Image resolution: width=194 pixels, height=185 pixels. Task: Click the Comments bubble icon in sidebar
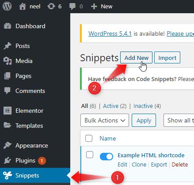(8, 91)
